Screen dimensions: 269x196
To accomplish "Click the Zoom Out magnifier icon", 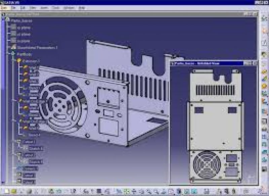I will click(x=156, y=191).
